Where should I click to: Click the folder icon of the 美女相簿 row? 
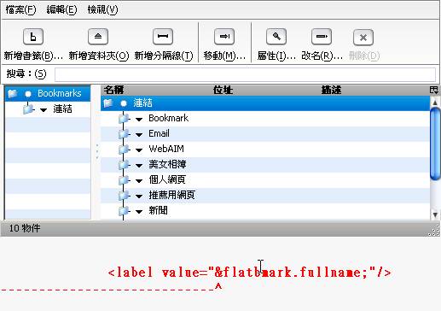123,165
